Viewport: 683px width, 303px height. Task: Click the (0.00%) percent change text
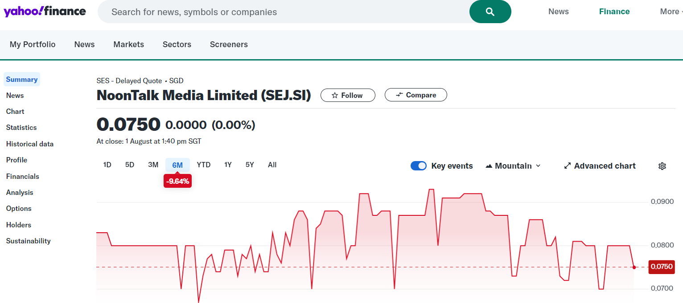(x=234, y=125)
